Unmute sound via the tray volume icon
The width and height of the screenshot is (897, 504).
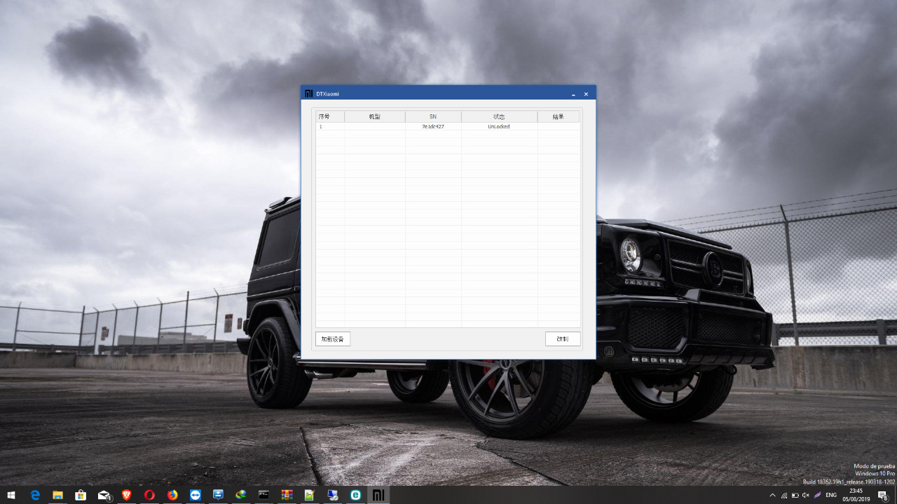click(806, 495)
